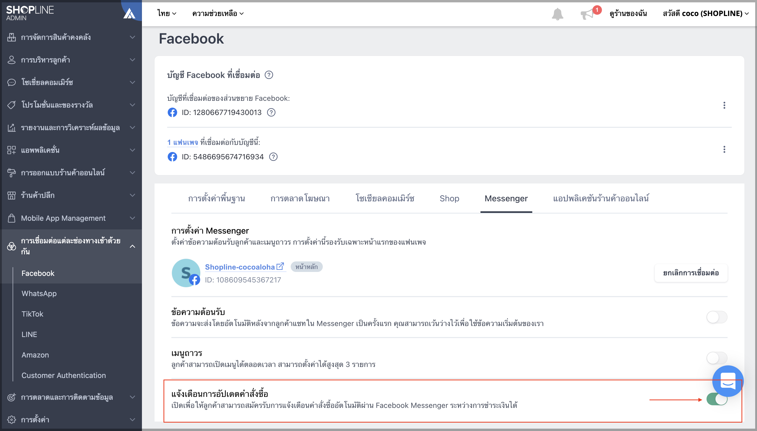The width and height of the screenshot is (757, 431).
Task: Open LINE in the sidebar submenu
Action: click(29, 334)
